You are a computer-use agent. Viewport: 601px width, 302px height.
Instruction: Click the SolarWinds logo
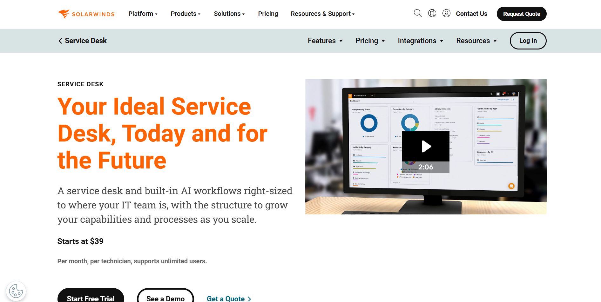pos(86,14)
